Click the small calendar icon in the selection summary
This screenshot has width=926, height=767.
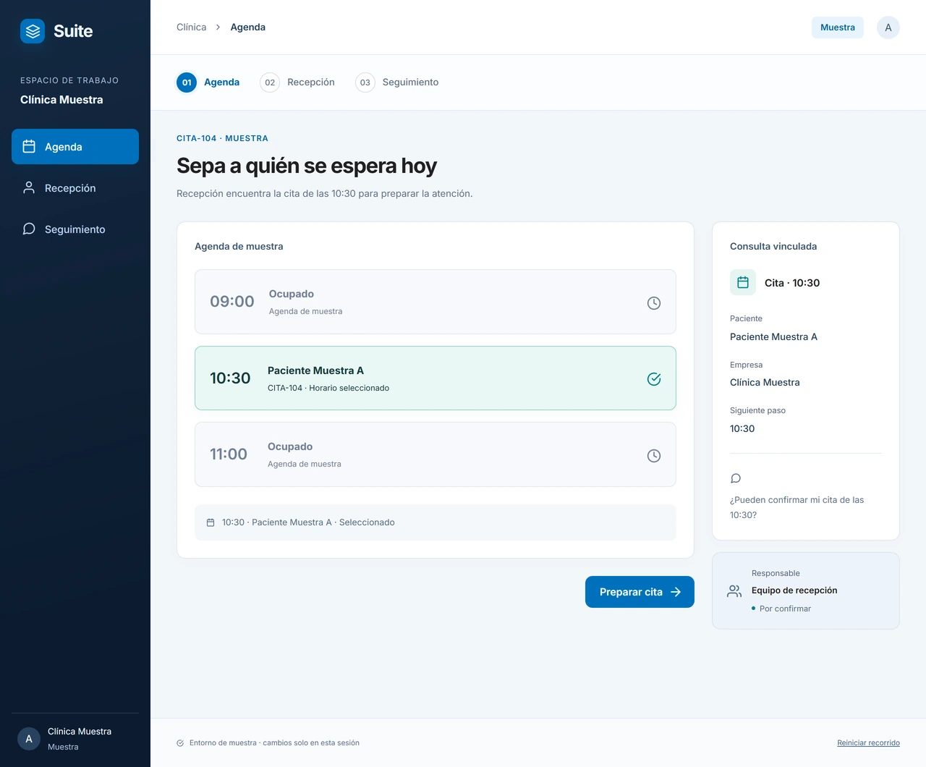point(211,522)
